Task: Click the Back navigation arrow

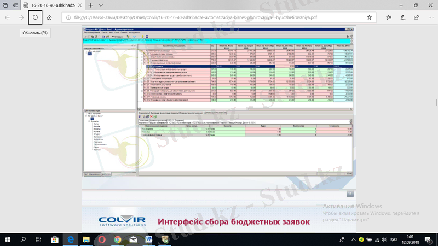Action: (8, 17)
